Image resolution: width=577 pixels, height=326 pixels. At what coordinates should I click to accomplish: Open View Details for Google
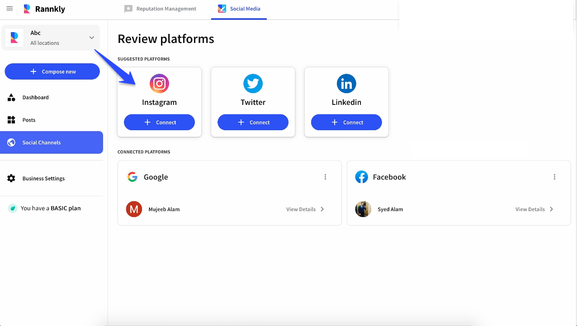[305, 209]
